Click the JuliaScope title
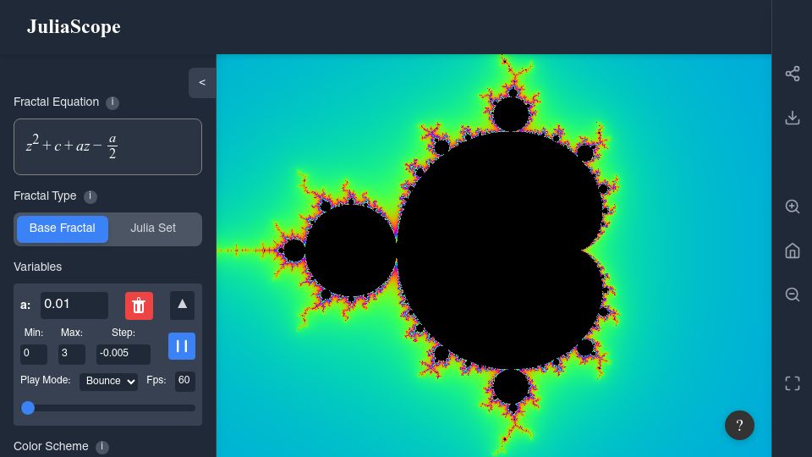The height and width of the screenshot is (457, 812). (x=74, y=26)
